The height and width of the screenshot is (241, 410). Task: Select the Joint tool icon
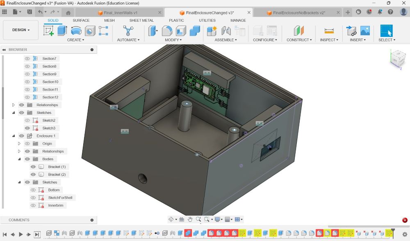(x=226, y=31)
